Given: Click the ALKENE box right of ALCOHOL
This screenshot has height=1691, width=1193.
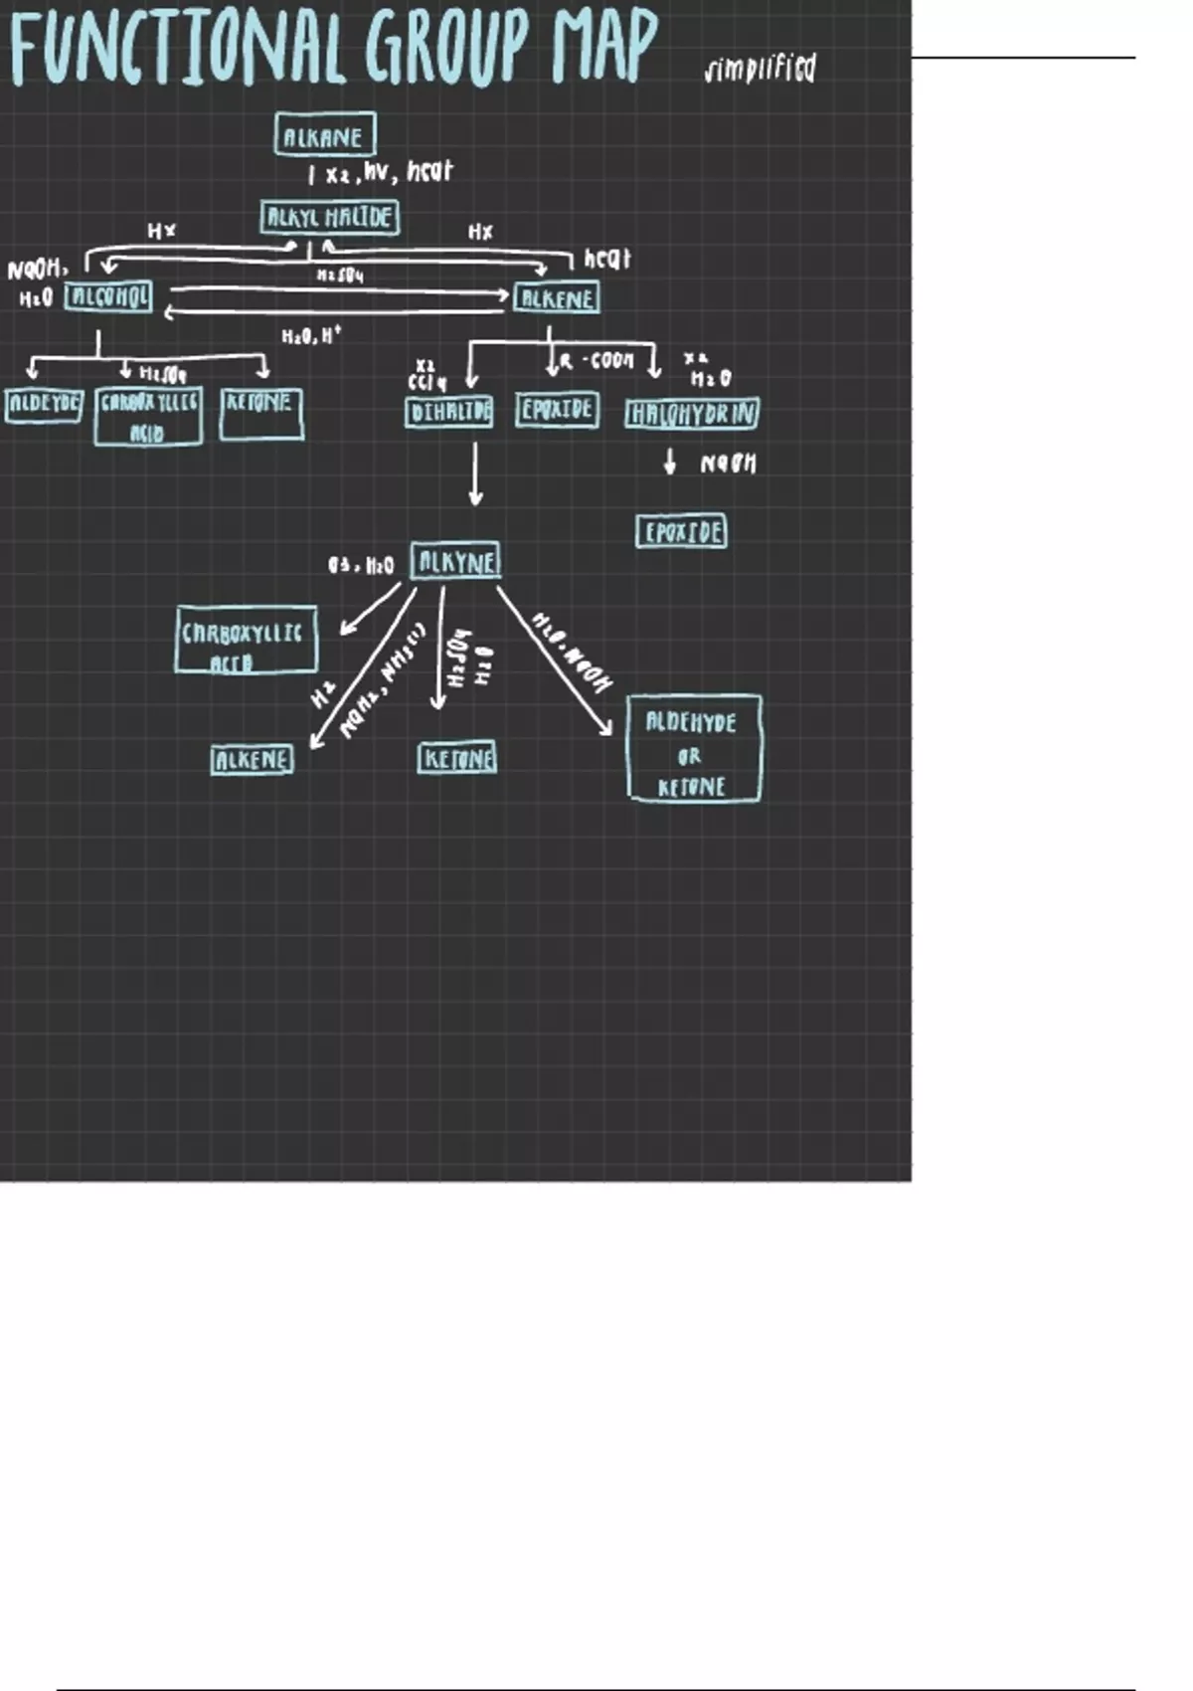Looking at the screenshot, I should coord(557,298).
